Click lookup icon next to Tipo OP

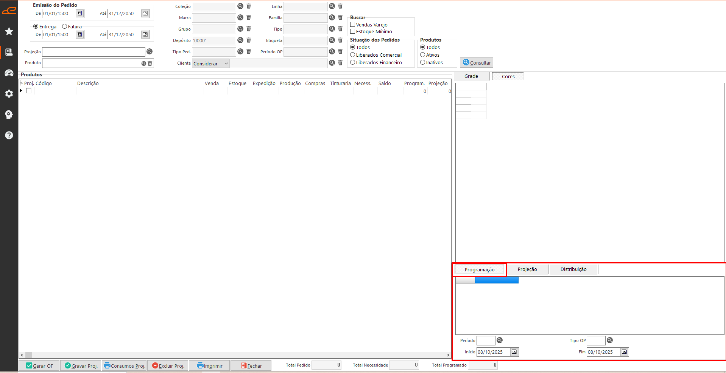[610, 340]
